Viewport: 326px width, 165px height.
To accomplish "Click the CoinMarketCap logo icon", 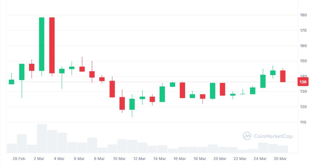I will pyautogui.click(x=247, y=136).
